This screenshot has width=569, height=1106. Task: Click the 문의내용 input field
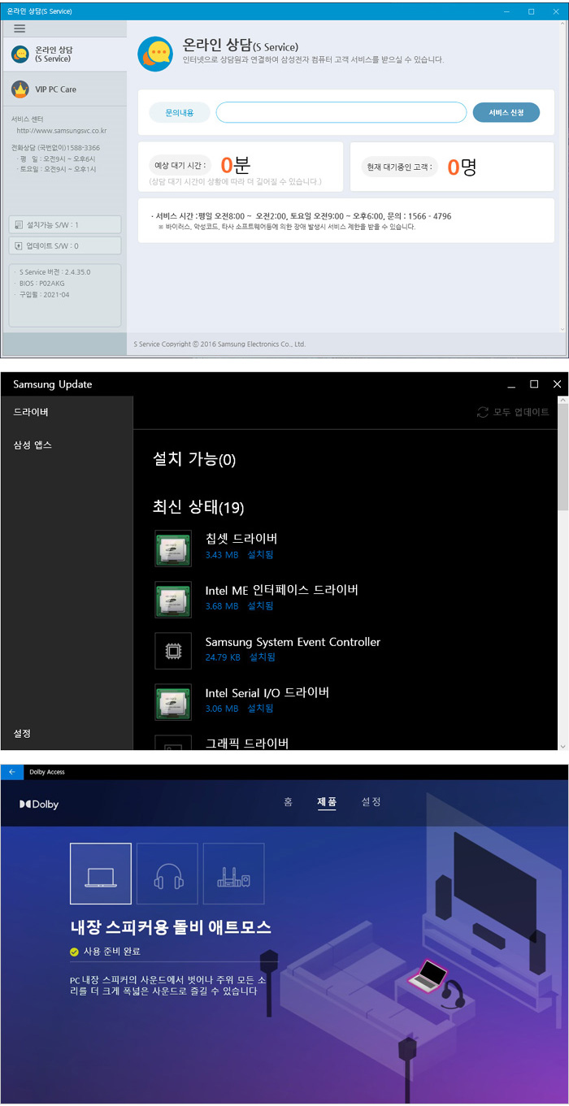tap(341, 112)
